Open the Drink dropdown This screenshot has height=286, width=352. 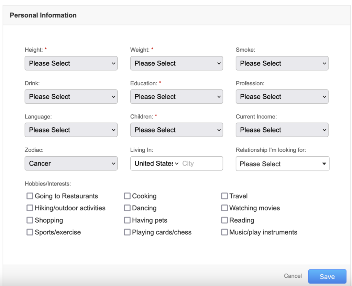click(x=71, y=96)
